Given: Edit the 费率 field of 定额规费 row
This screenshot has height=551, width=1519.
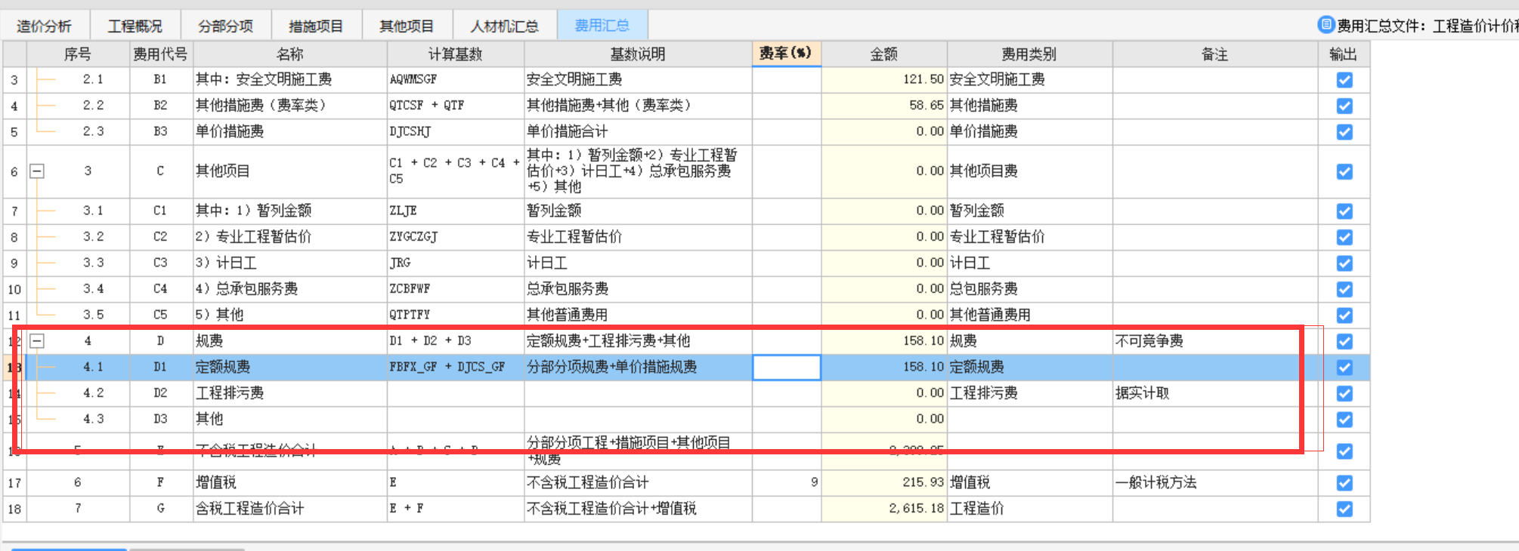Looking at the screenshot, I should 787,368.
